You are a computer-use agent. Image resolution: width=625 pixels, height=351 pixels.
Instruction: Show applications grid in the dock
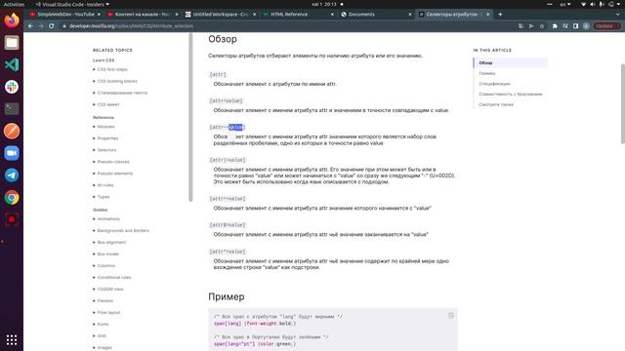coord(12,340)
